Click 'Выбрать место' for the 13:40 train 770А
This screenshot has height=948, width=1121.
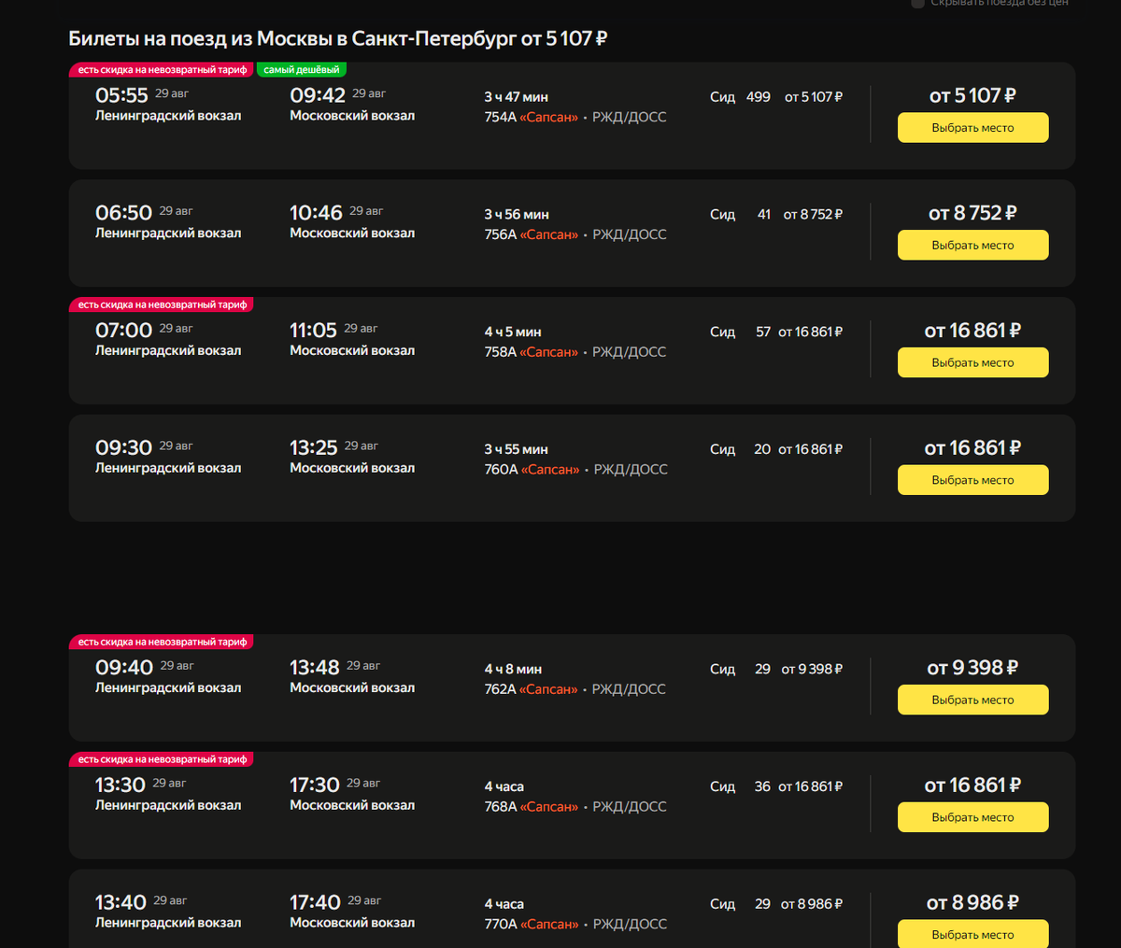coord(972,934)
